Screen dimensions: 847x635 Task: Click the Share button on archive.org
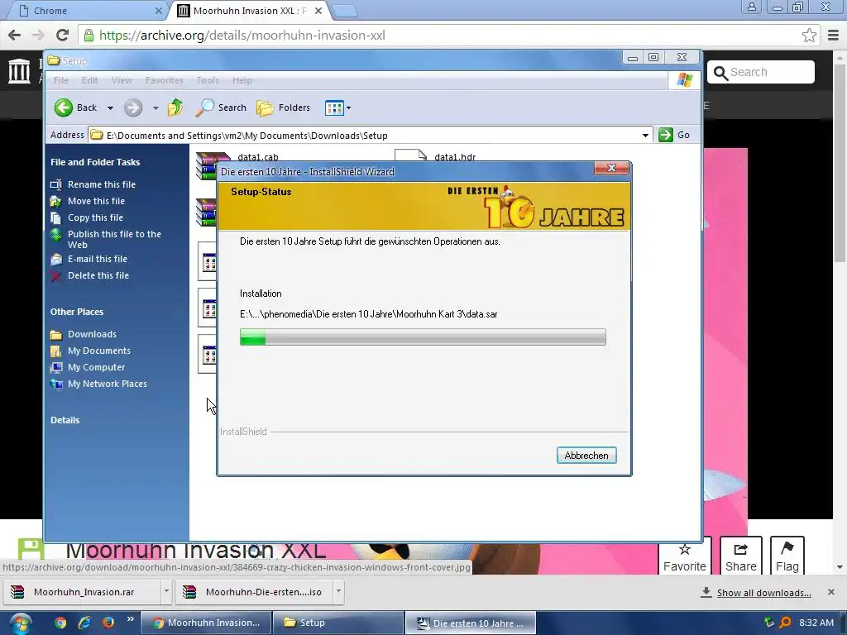click(x=740, y=556)
